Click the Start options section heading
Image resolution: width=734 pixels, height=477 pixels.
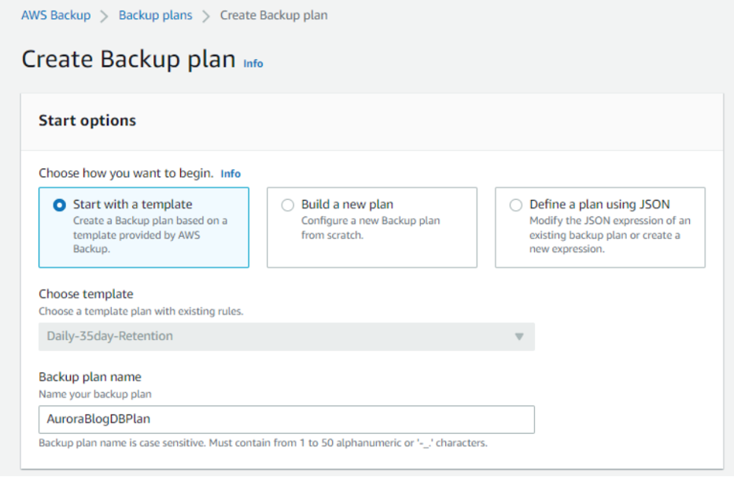coord(87,120)
